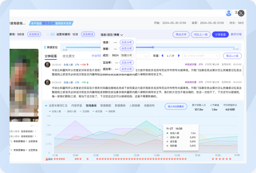Open the user profile photo at top right
Image resolution: width=256 pixels, height=173 pixels.
coord(241,13)
